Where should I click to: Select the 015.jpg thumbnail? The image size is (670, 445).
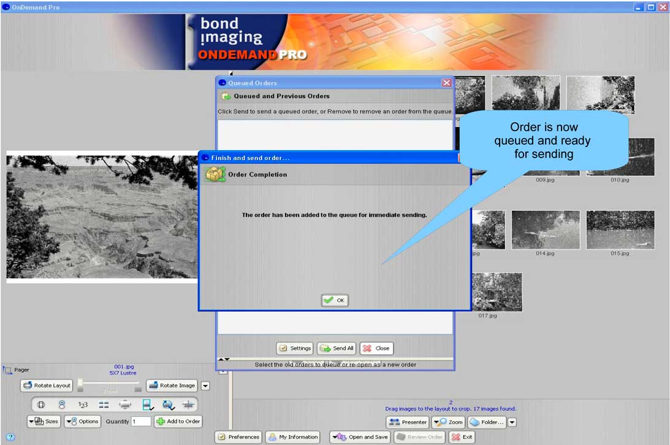coord(620,230)
